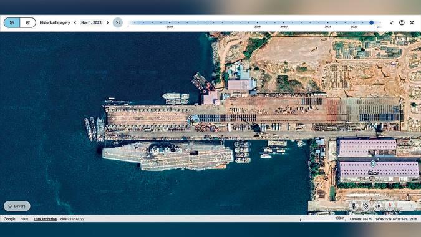This screenshot has width=421, height=237.
Task: Click the Camera: 784 m readout
Action: tap(361, 219)
